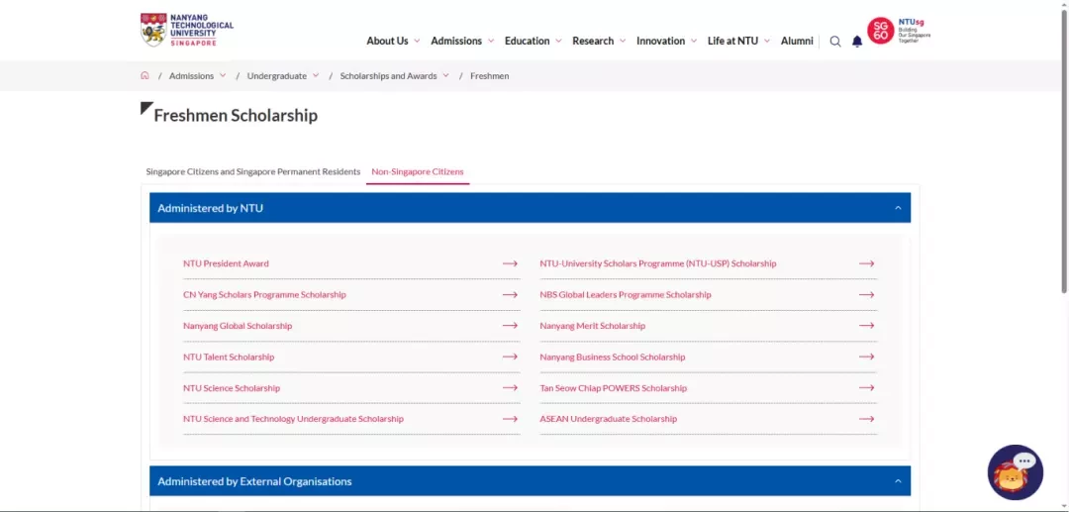Expand the Education menu chevron
The image size is (1069, 512).
pos(558,41)
